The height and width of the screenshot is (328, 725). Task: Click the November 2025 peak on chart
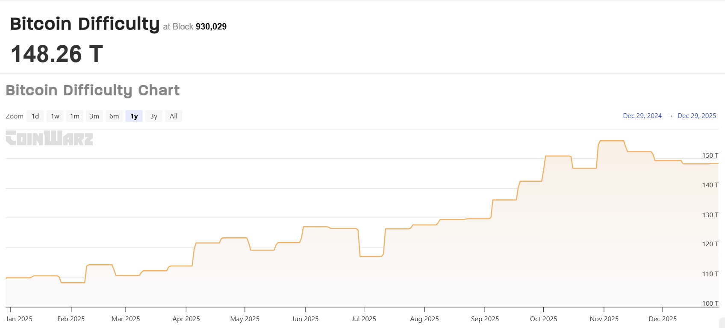click(x=612, y=141)
